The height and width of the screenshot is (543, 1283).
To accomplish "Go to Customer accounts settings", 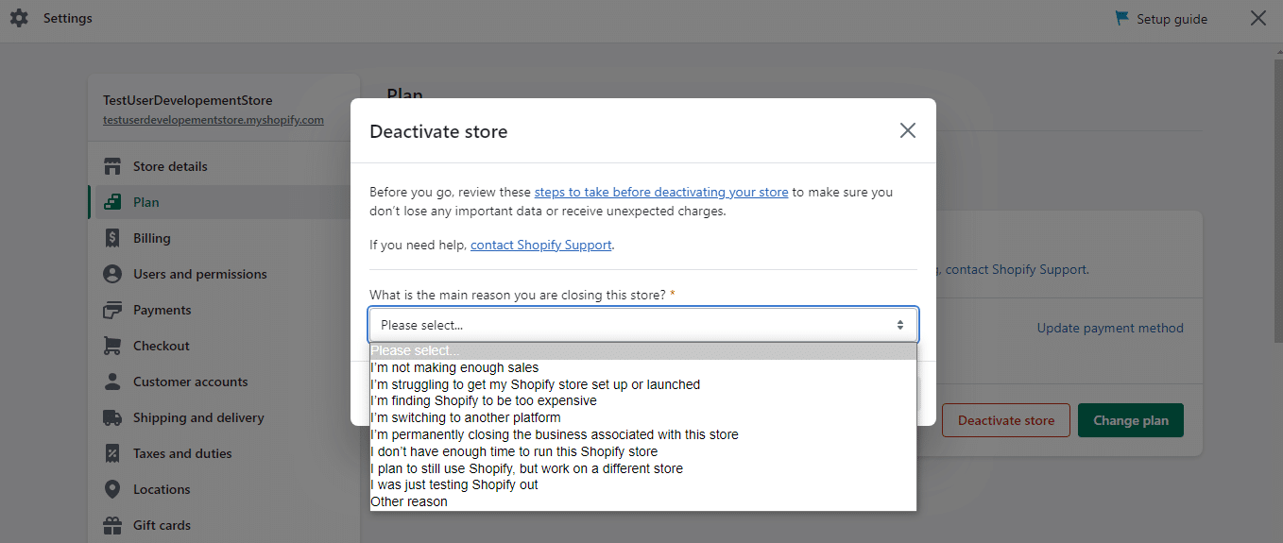I will 190,382.
